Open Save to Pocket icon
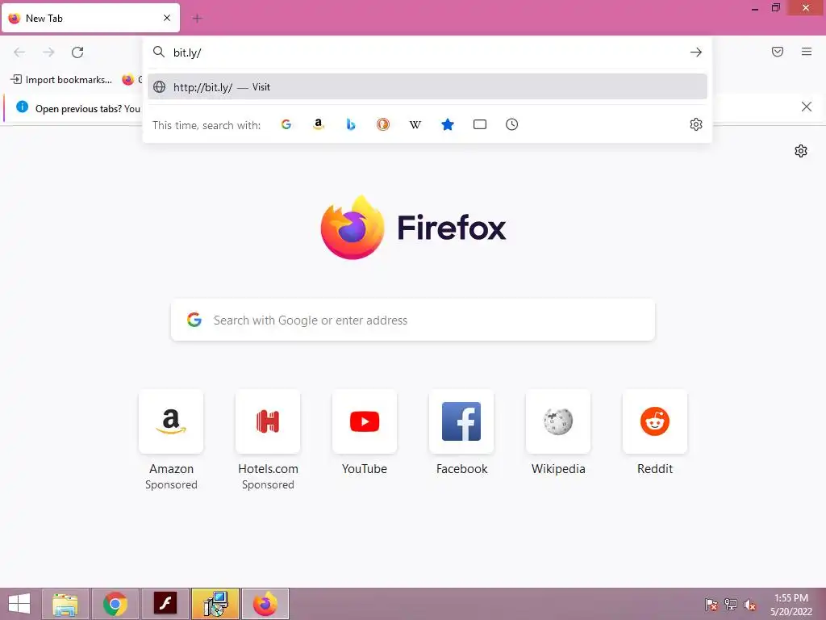 click(x=778, y=52)
